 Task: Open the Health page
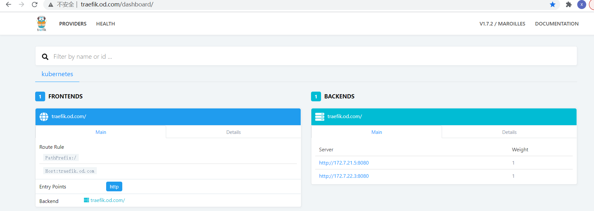click(106, 24)
